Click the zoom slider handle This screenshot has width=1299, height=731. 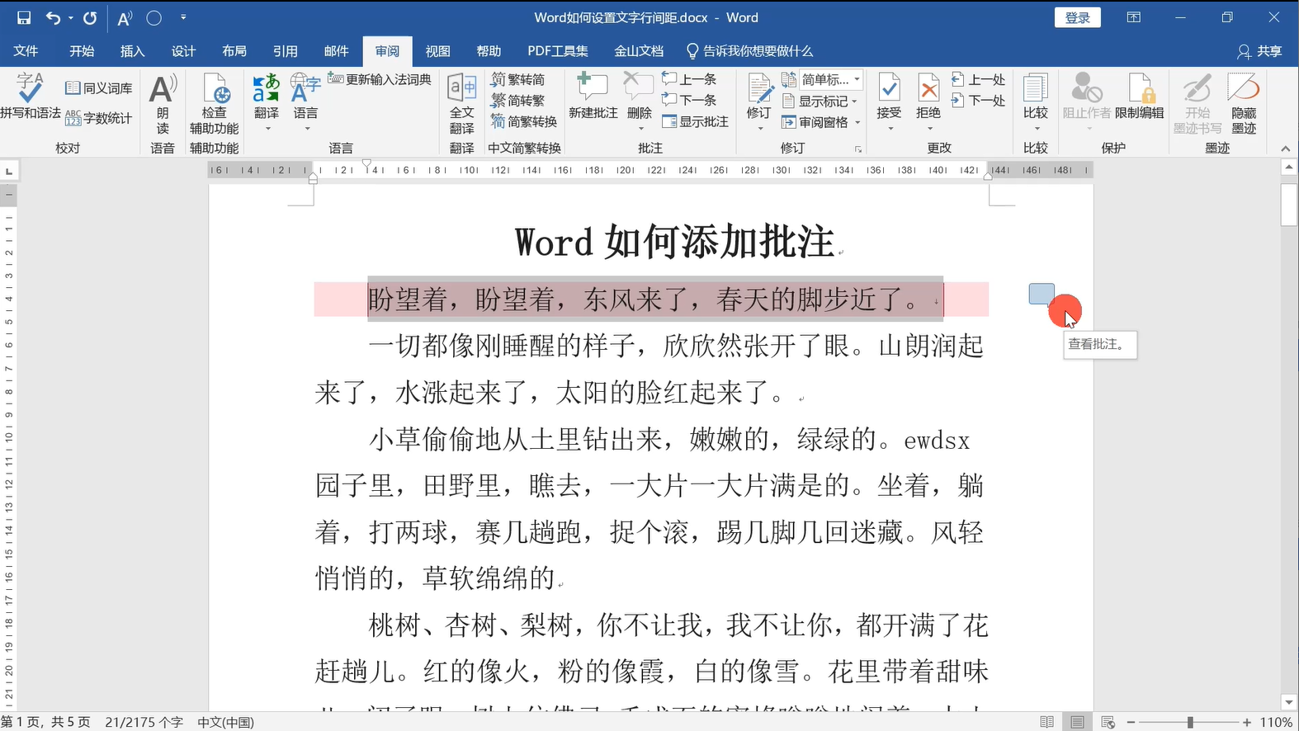(1190, 722)
